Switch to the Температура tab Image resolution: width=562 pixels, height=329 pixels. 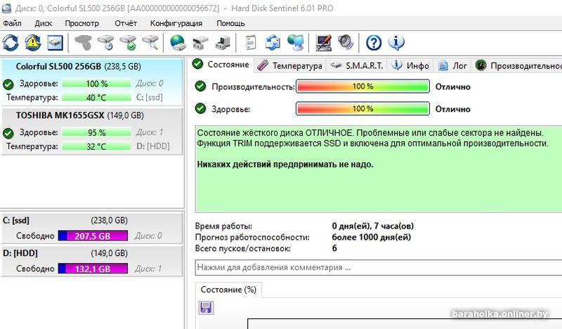290,65
